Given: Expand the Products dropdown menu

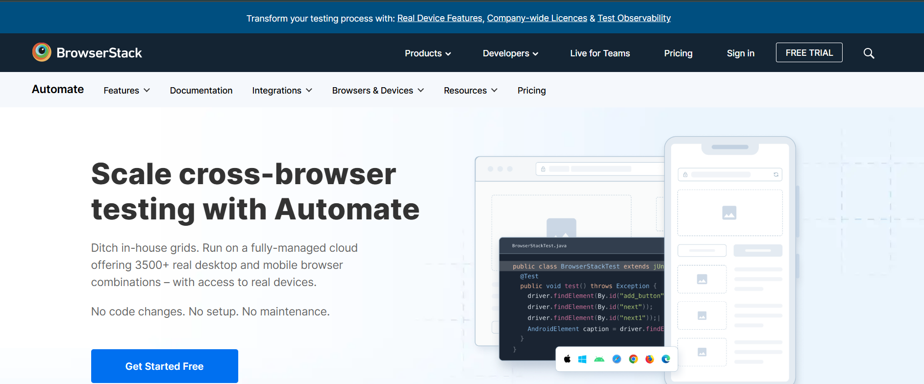Looking at the screenshot, I should coord(427,53).
